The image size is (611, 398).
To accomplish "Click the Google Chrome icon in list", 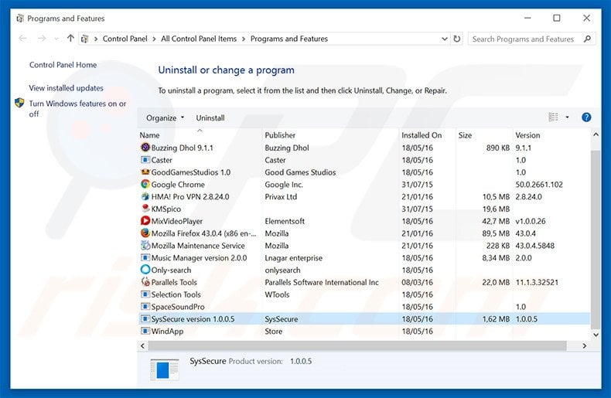I will pyautogui.click(x=145, y=184).
